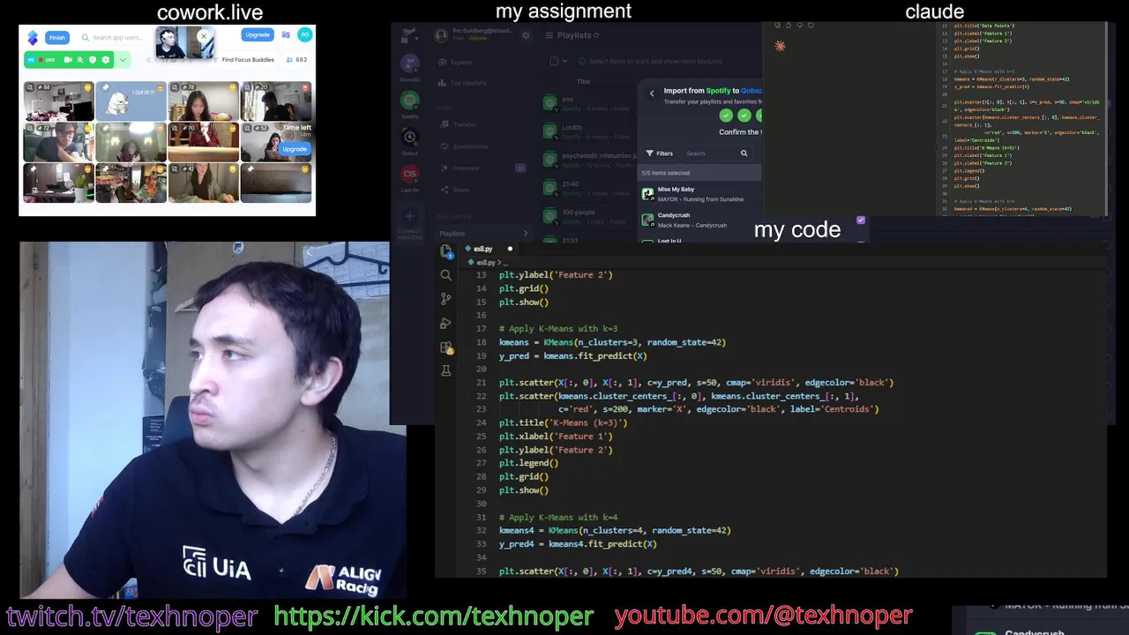Click the Claude starburst logo
This screenshot has width=1129, height=635.
coord(780,46)
